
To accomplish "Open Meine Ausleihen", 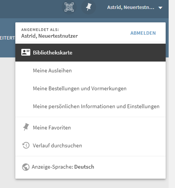I will [x=90, y=70].
